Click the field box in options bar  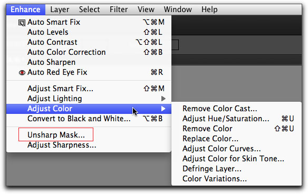click(x=175, y=45)
